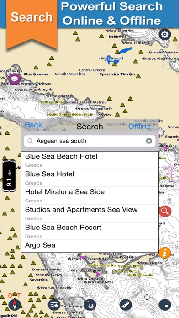Tap the compass north indicator
The width and height of the screenshot is (179, 318).
tap(15, 305)
